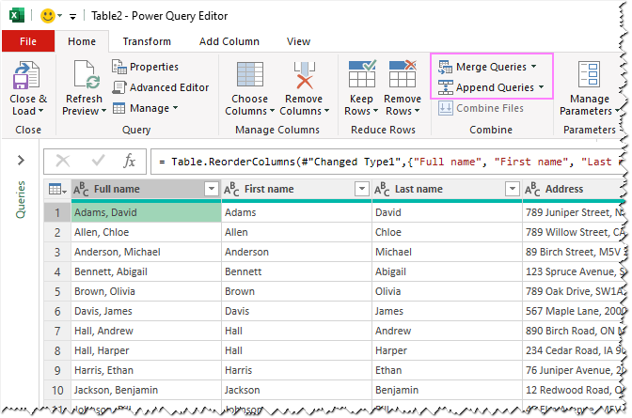Click the fx function icon
Screen dimensions: 632x418
click(x=129, y=161)
